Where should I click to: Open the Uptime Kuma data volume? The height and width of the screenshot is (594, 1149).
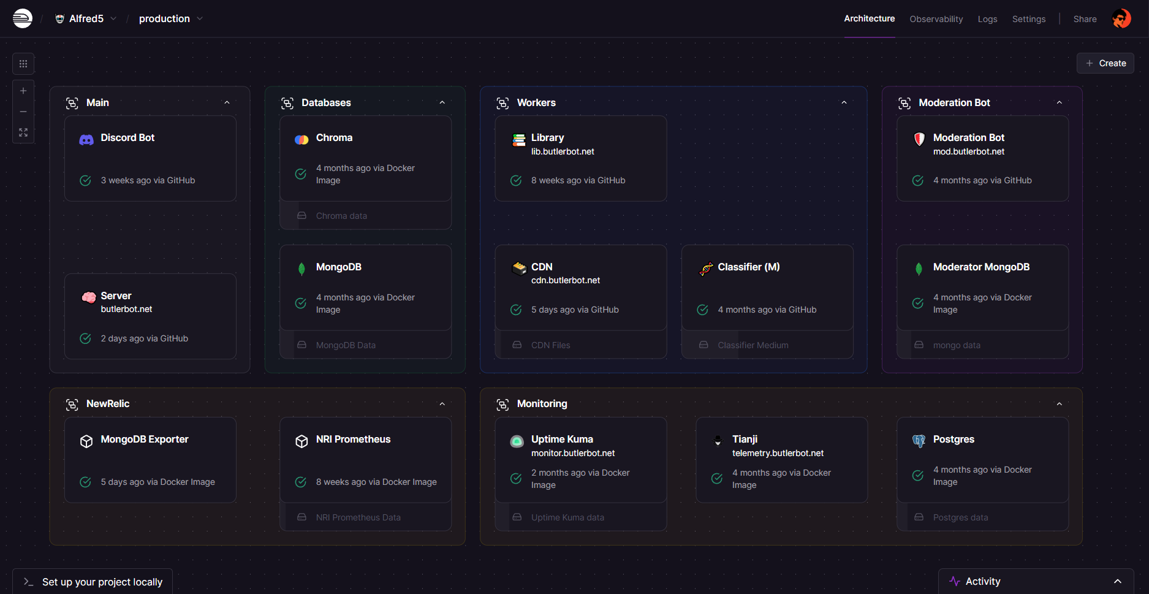point(581,517)
